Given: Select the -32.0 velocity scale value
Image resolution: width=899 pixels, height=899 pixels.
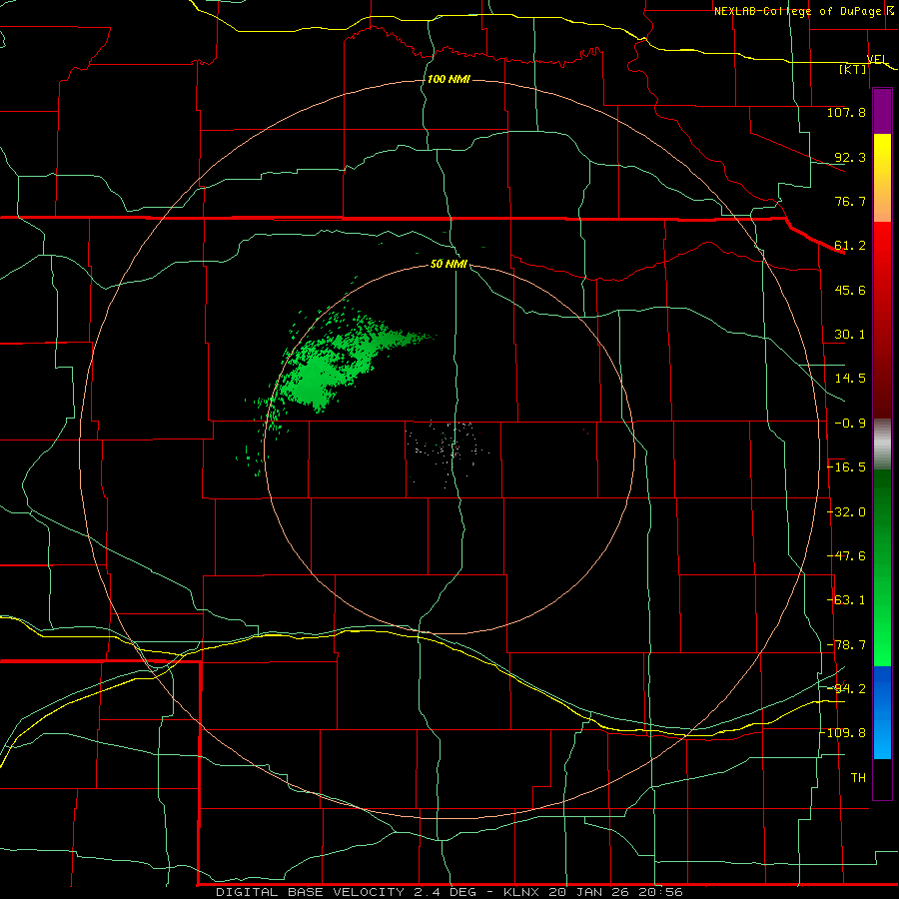Looking at the screenshot, I should tap(847, 512).
